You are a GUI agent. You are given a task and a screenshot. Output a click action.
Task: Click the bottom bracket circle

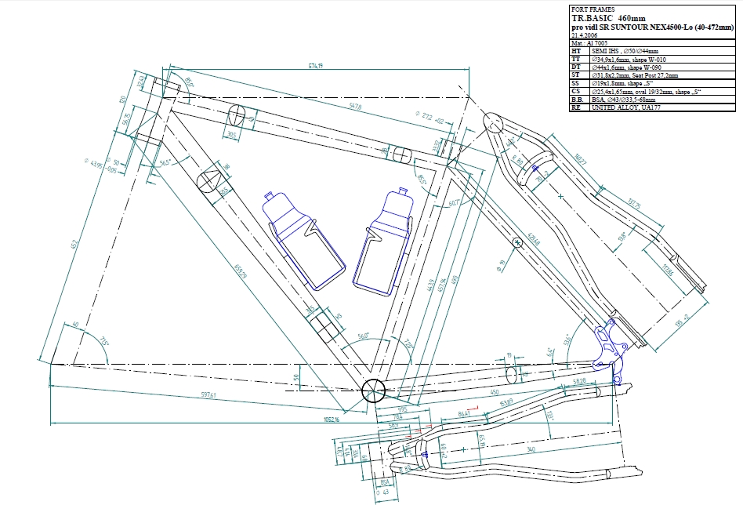click(x=374, y=391)
